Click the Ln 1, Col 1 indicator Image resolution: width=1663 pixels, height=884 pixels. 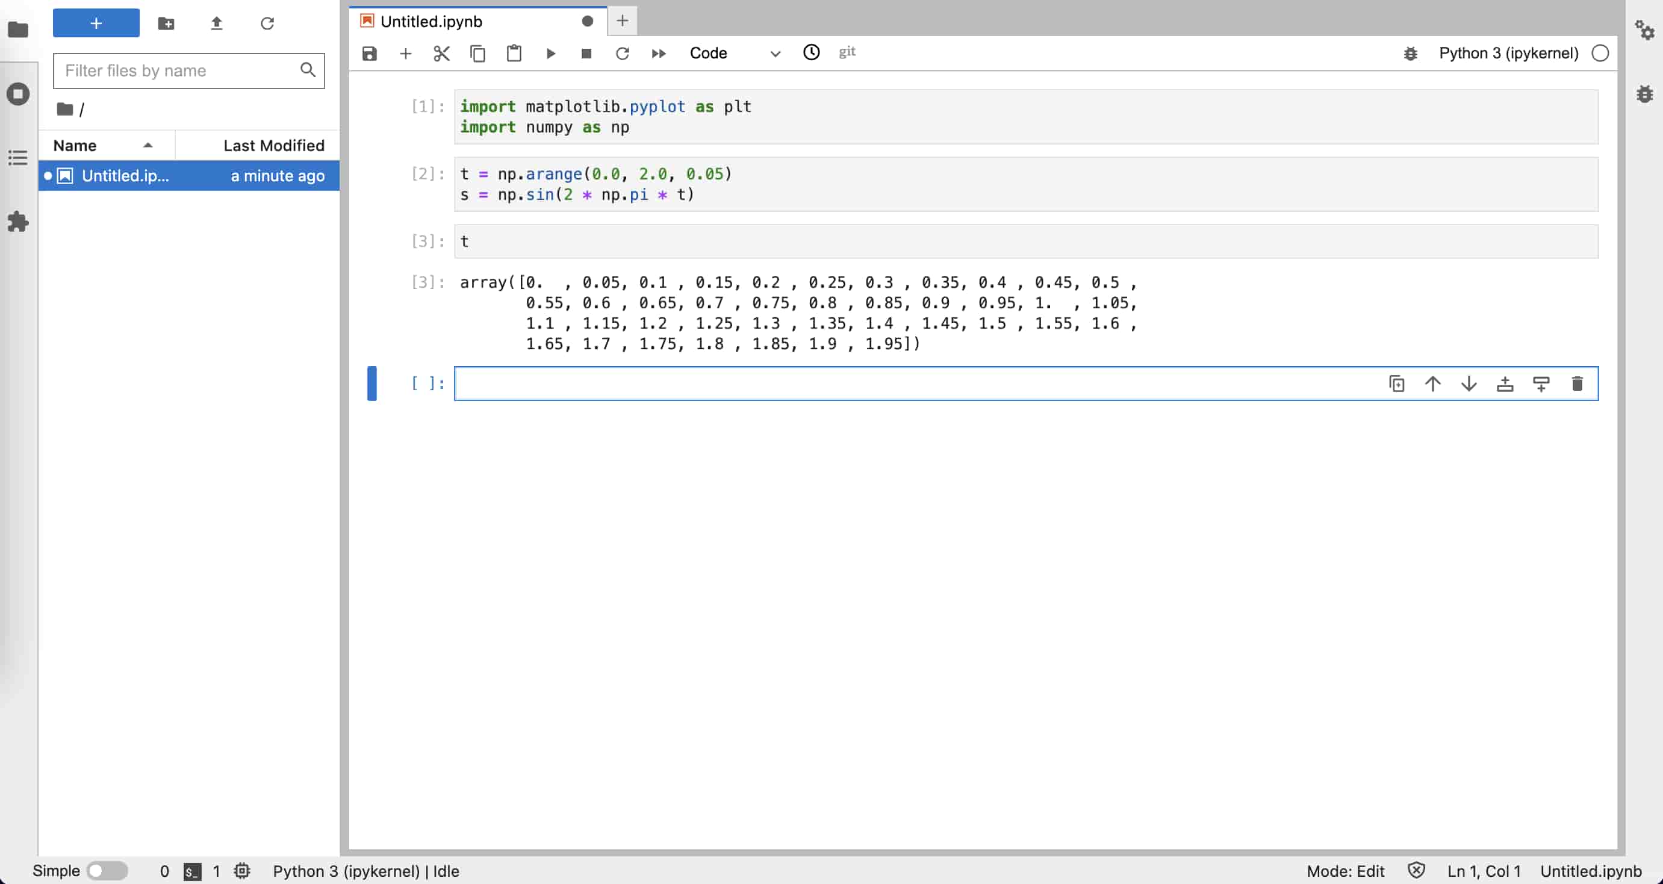(x=1484, y=871)
